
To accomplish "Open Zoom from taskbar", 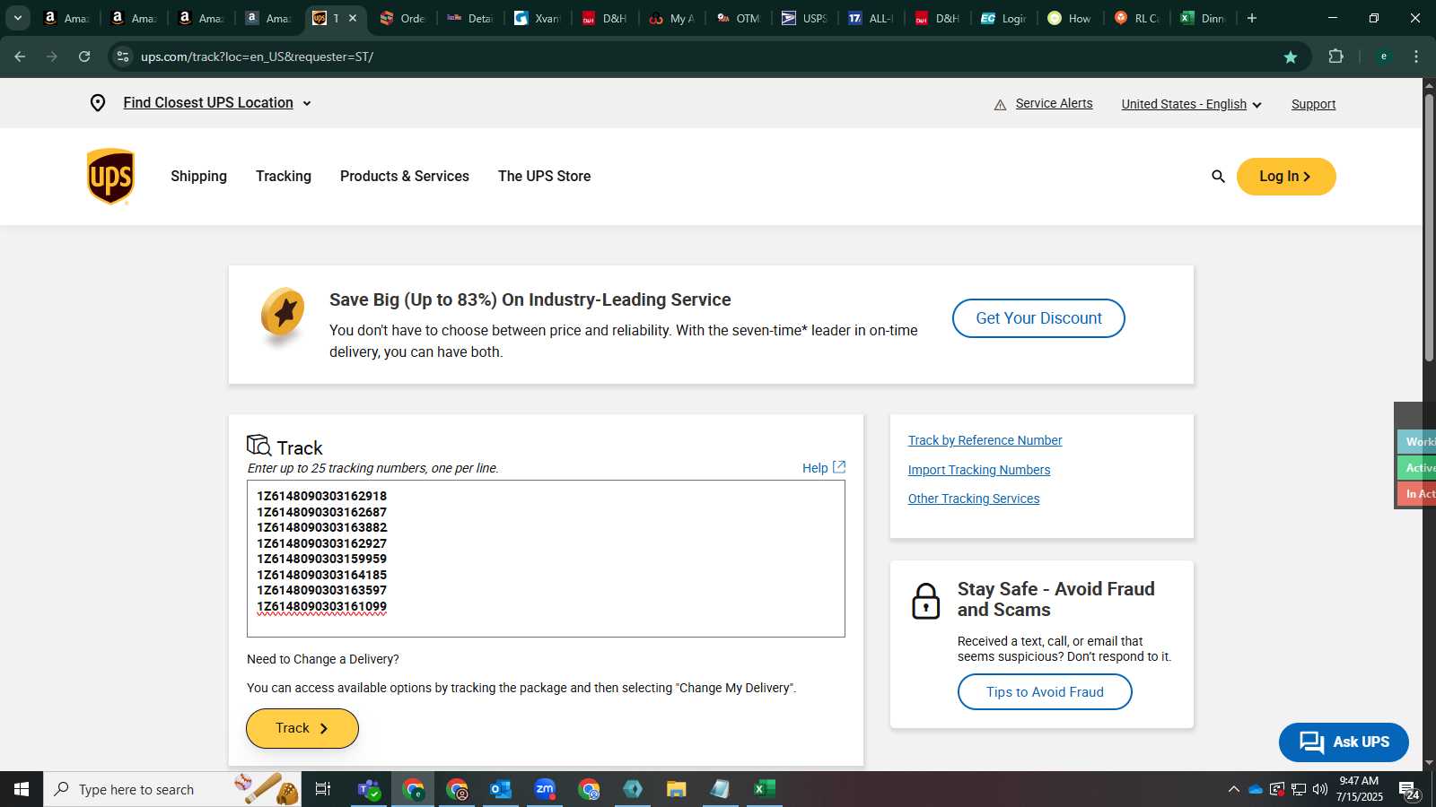I will coord(545,789).
